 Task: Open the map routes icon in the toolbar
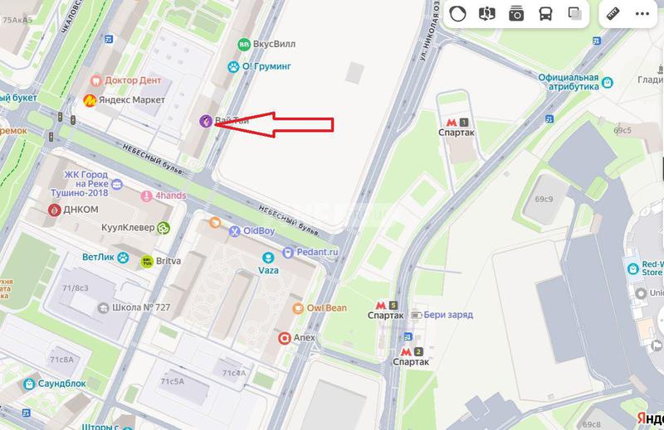tap(487, 14)
